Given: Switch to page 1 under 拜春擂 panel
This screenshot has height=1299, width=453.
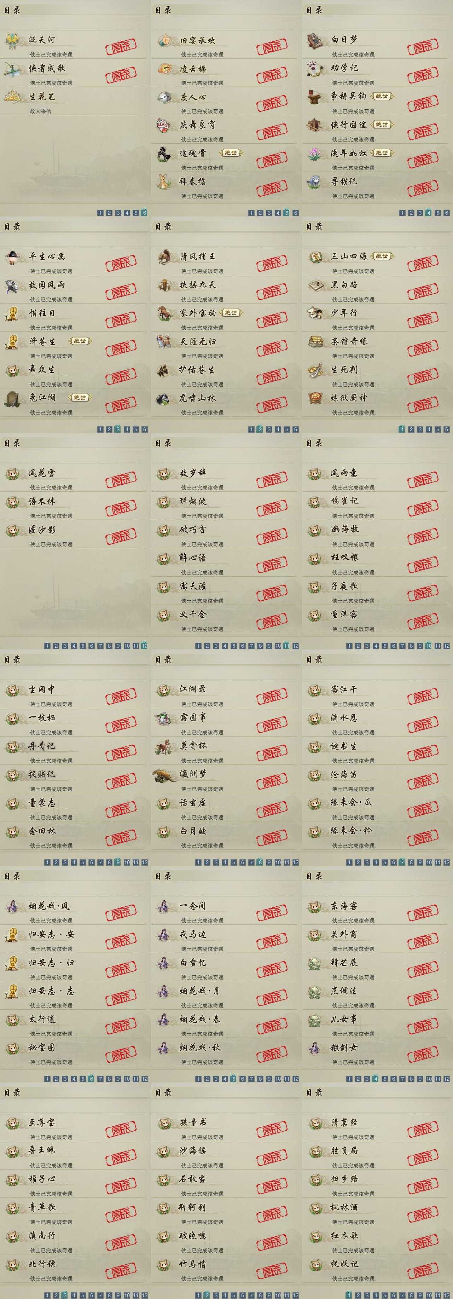Looking at the screenshot, I should pyautogui.click(x=251, y=213).
